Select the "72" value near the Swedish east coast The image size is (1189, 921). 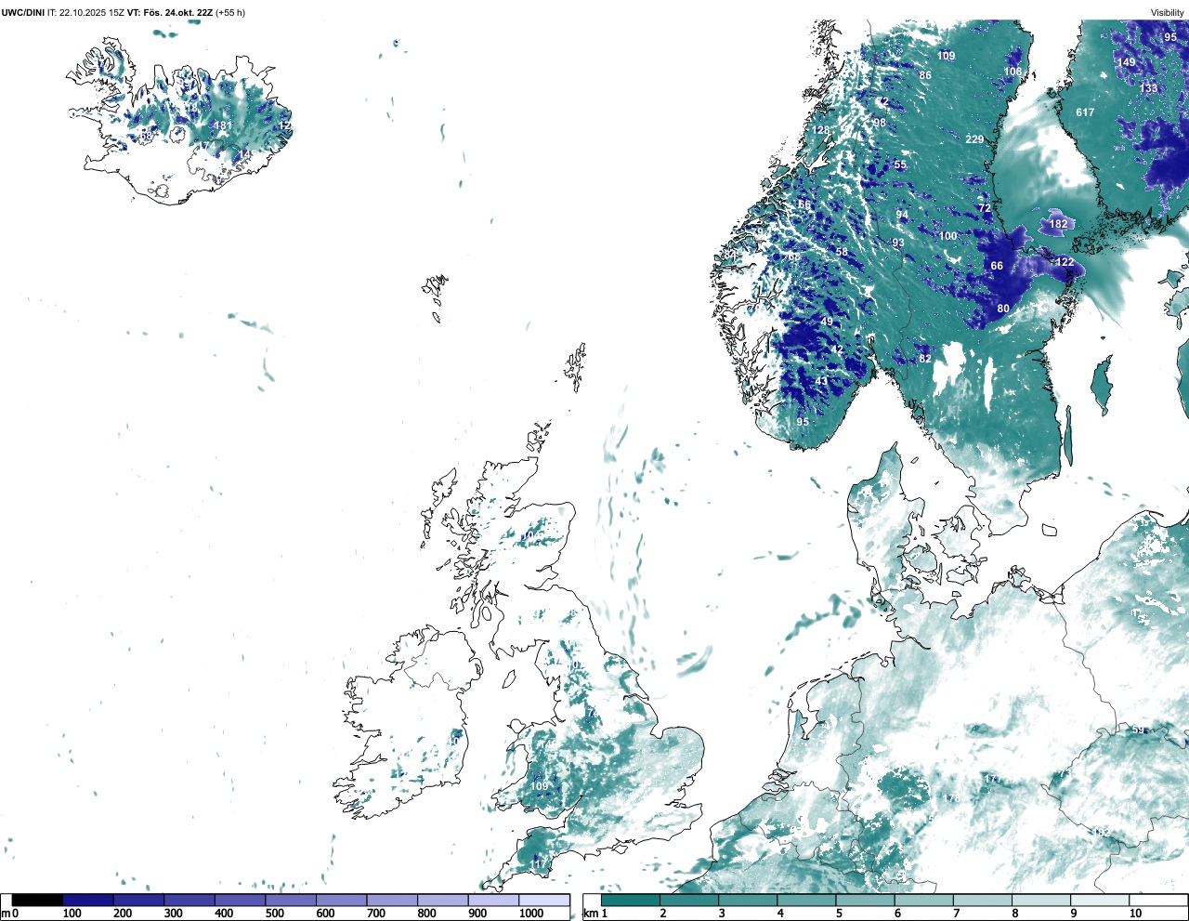tap(985, 208)
